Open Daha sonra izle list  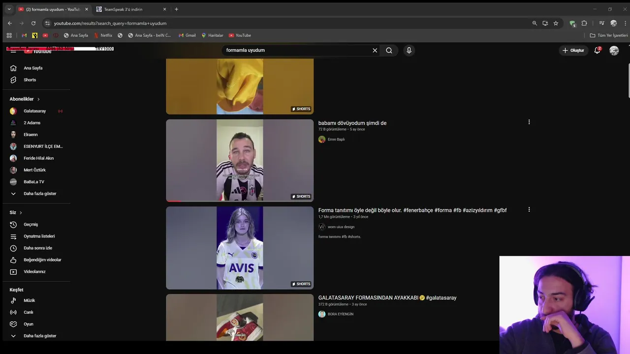point(38,248)
